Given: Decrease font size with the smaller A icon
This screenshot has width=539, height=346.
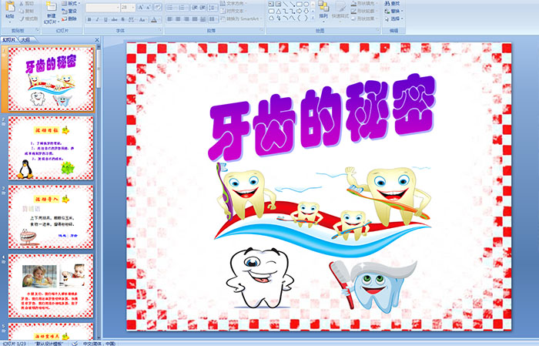Looking at the screenshot, I should click(x=148, y=7).
